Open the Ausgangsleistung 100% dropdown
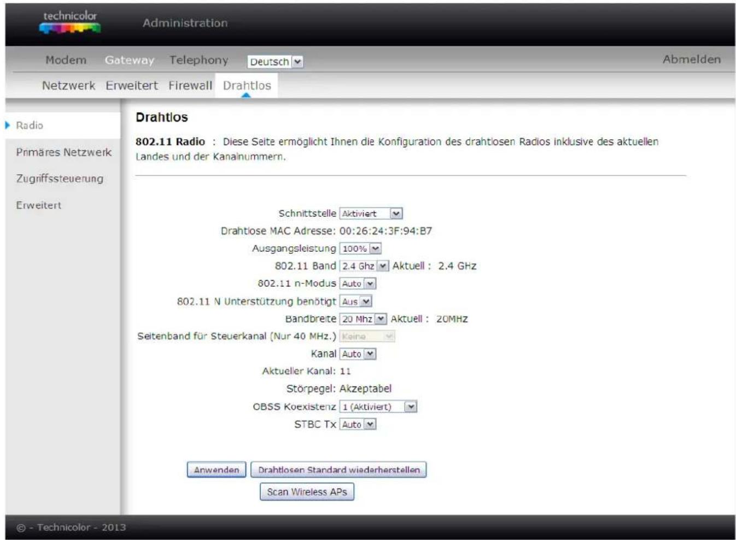The image size is (736, 540). point(360,248)
